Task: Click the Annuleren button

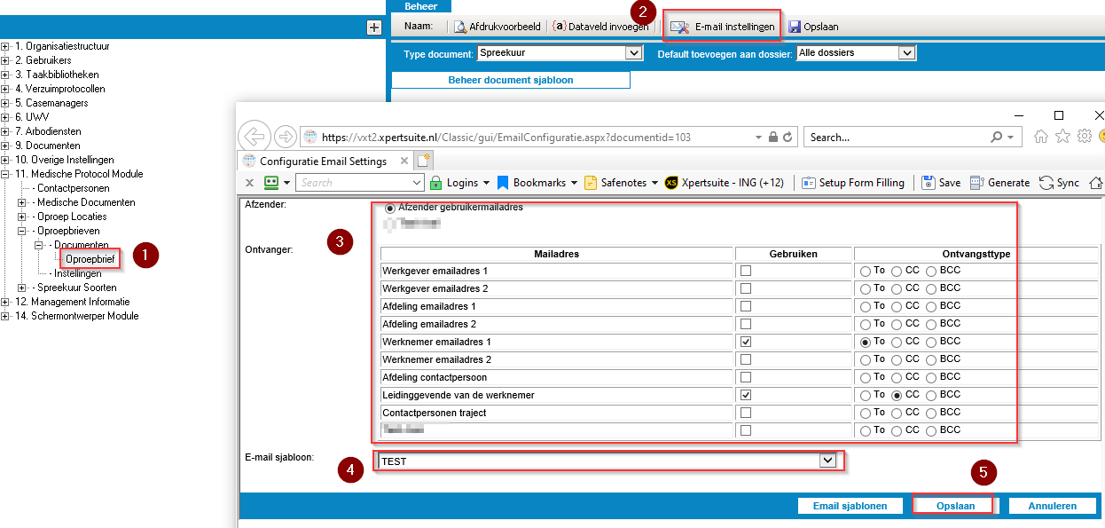Action: 1052,506
